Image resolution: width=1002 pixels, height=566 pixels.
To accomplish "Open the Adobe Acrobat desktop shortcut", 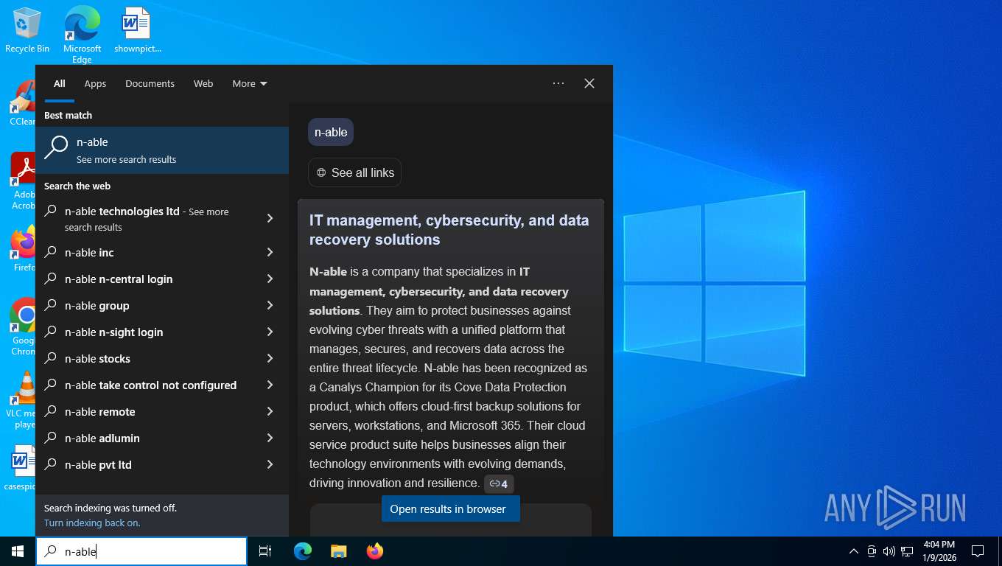I will click(x=24, y=181).
